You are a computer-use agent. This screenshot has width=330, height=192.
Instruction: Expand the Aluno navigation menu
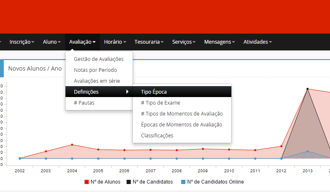52,42
